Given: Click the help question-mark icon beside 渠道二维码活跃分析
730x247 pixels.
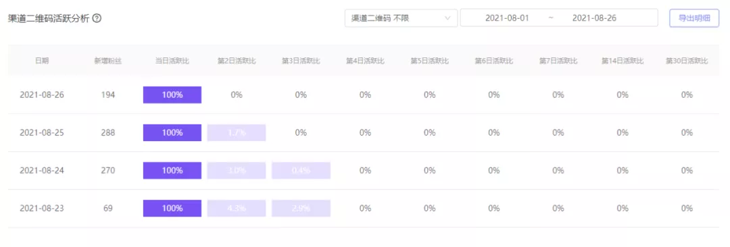Looking at the screenshot, I should click(x=97, y=19).
